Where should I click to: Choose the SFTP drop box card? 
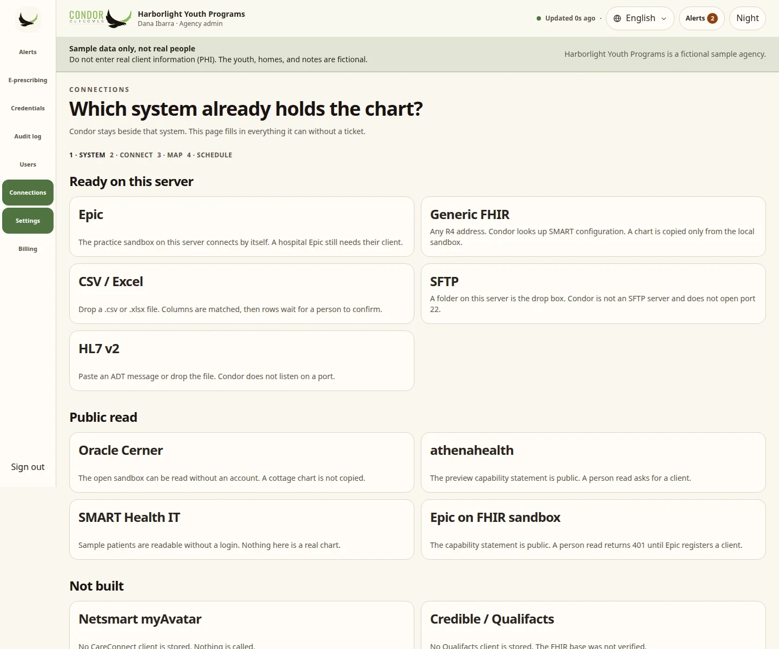[593, 294]
